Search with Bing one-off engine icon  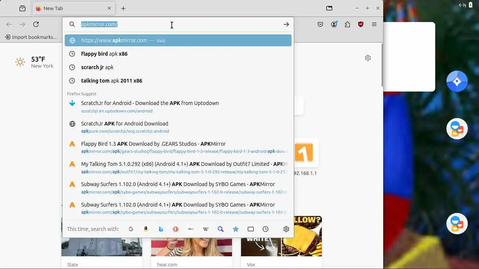click(x=161, y=229)
